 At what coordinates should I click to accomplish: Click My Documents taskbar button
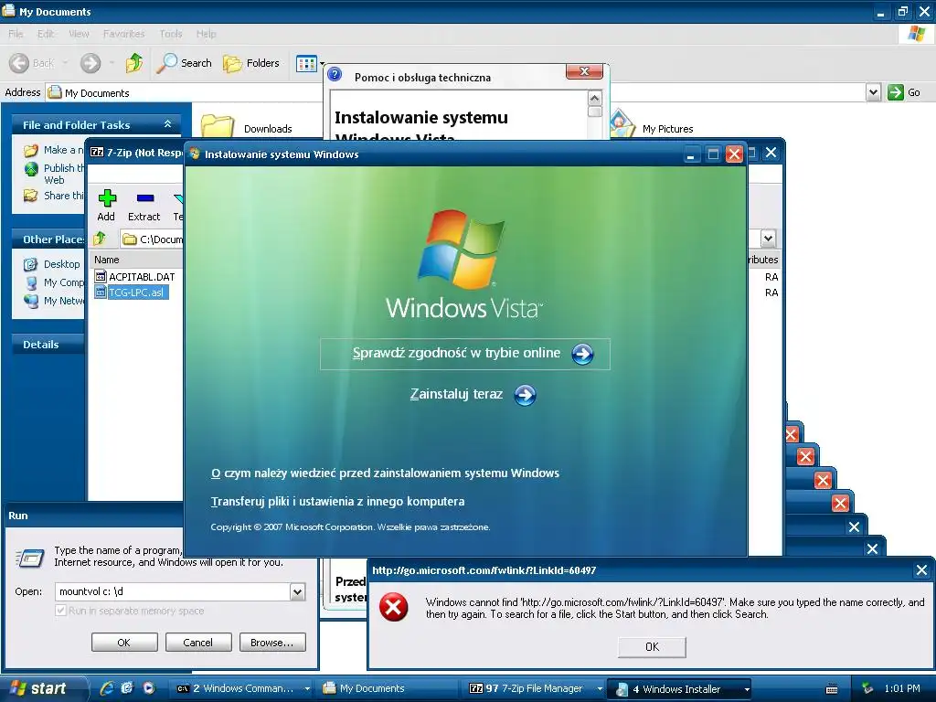[388, 688]
